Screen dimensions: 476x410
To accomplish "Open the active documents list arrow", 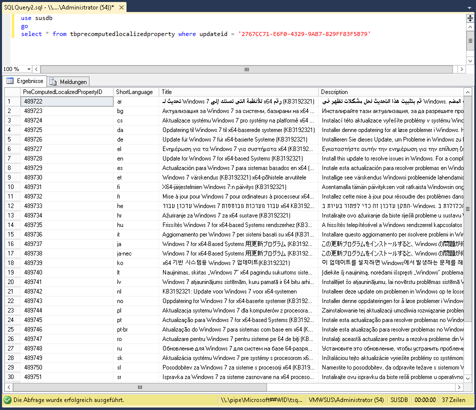I will (x=470, y=6).
